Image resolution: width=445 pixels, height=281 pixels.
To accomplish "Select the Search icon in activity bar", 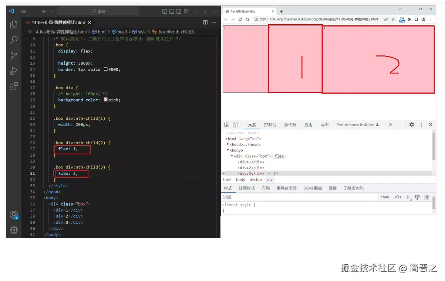I will tap(14, 40).
